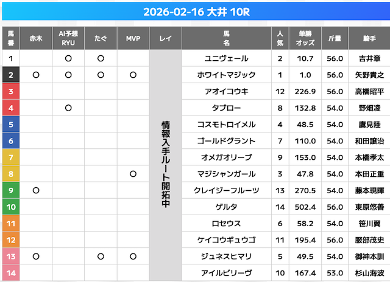Select the たぐ circle in ユニヴェール's row
The width and height of the screenshot is (390, 282).
101,59
